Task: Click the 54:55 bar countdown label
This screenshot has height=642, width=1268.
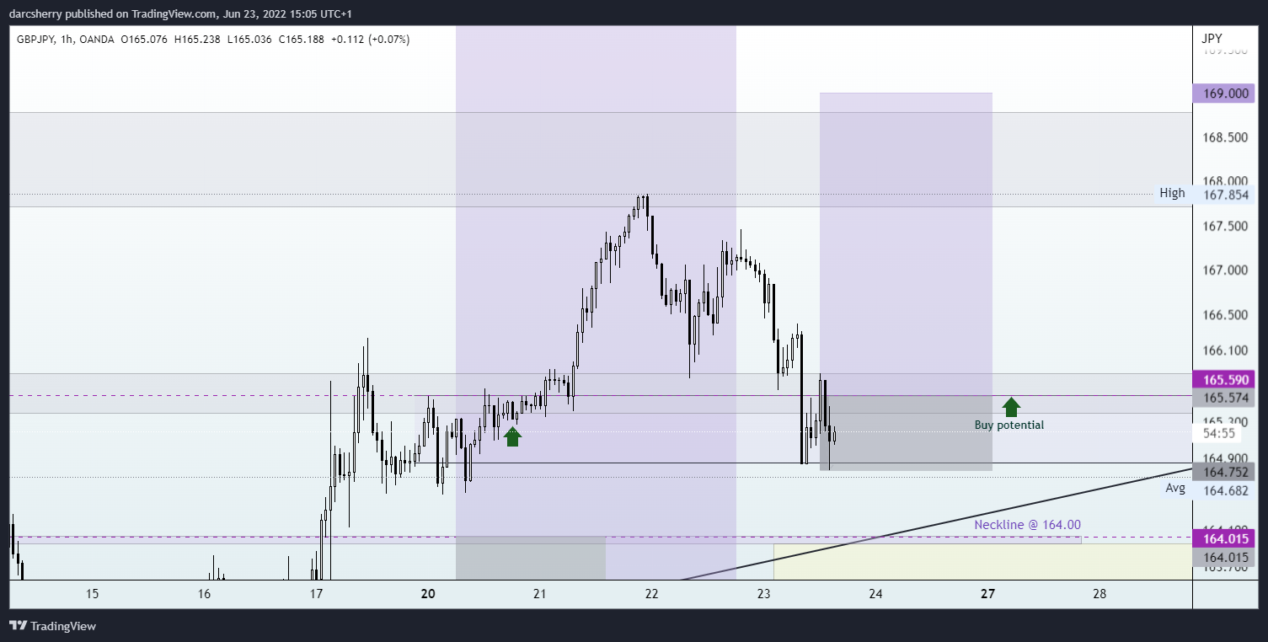Action: (x=1219, y=433)
